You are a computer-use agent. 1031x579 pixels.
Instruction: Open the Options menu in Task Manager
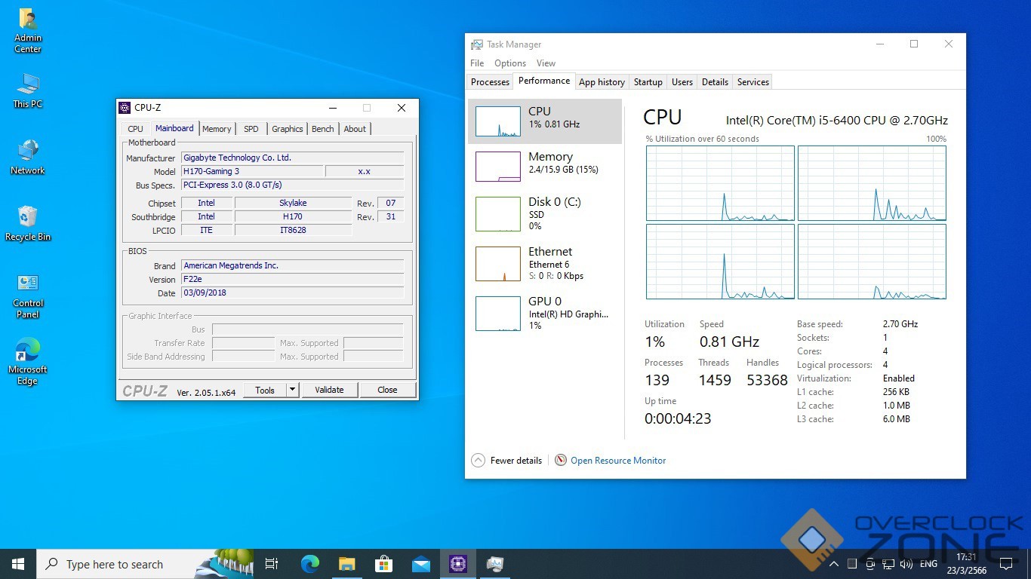[510, 63]
